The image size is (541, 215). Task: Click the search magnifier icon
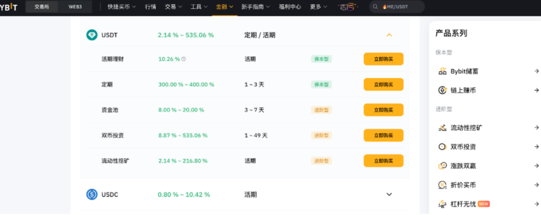point(376,7)
